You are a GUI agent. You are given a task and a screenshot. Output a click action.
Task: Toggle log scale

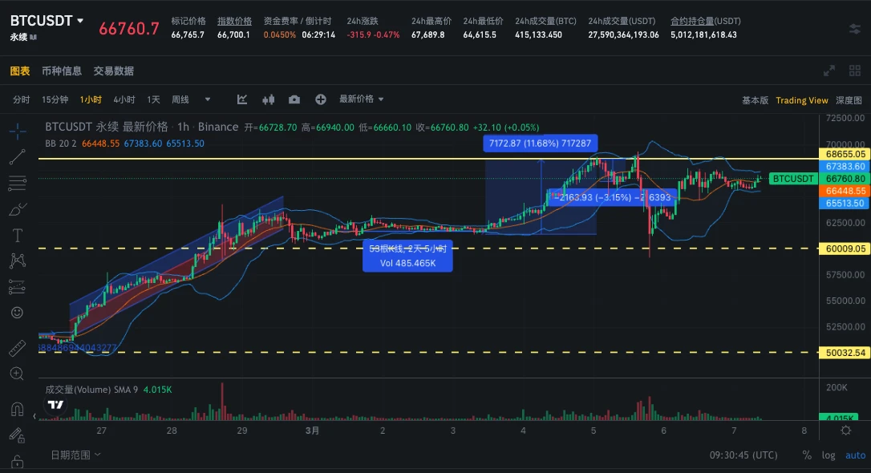point(828,455)
